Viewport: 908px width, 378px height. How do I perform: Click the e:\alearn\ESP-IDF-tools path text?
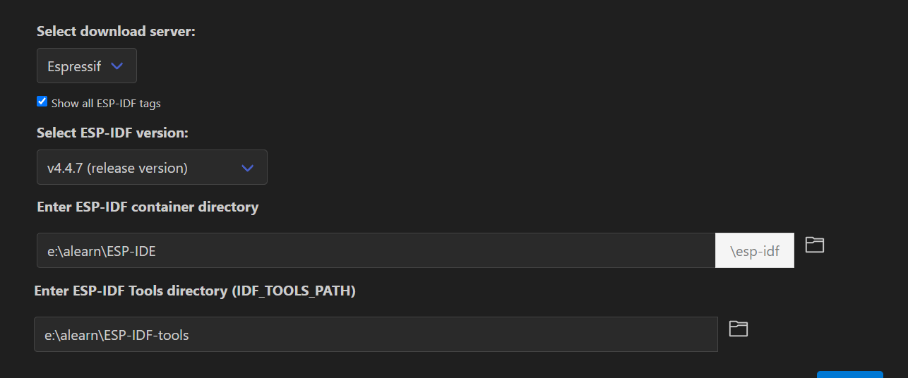click(117, 335)
